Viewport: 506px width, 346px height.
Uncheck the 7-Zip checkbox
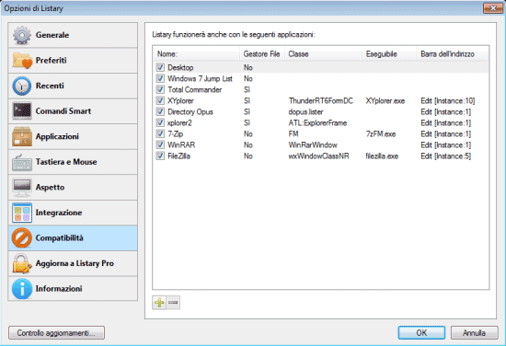pyautogui.click(x=160, y=133)
